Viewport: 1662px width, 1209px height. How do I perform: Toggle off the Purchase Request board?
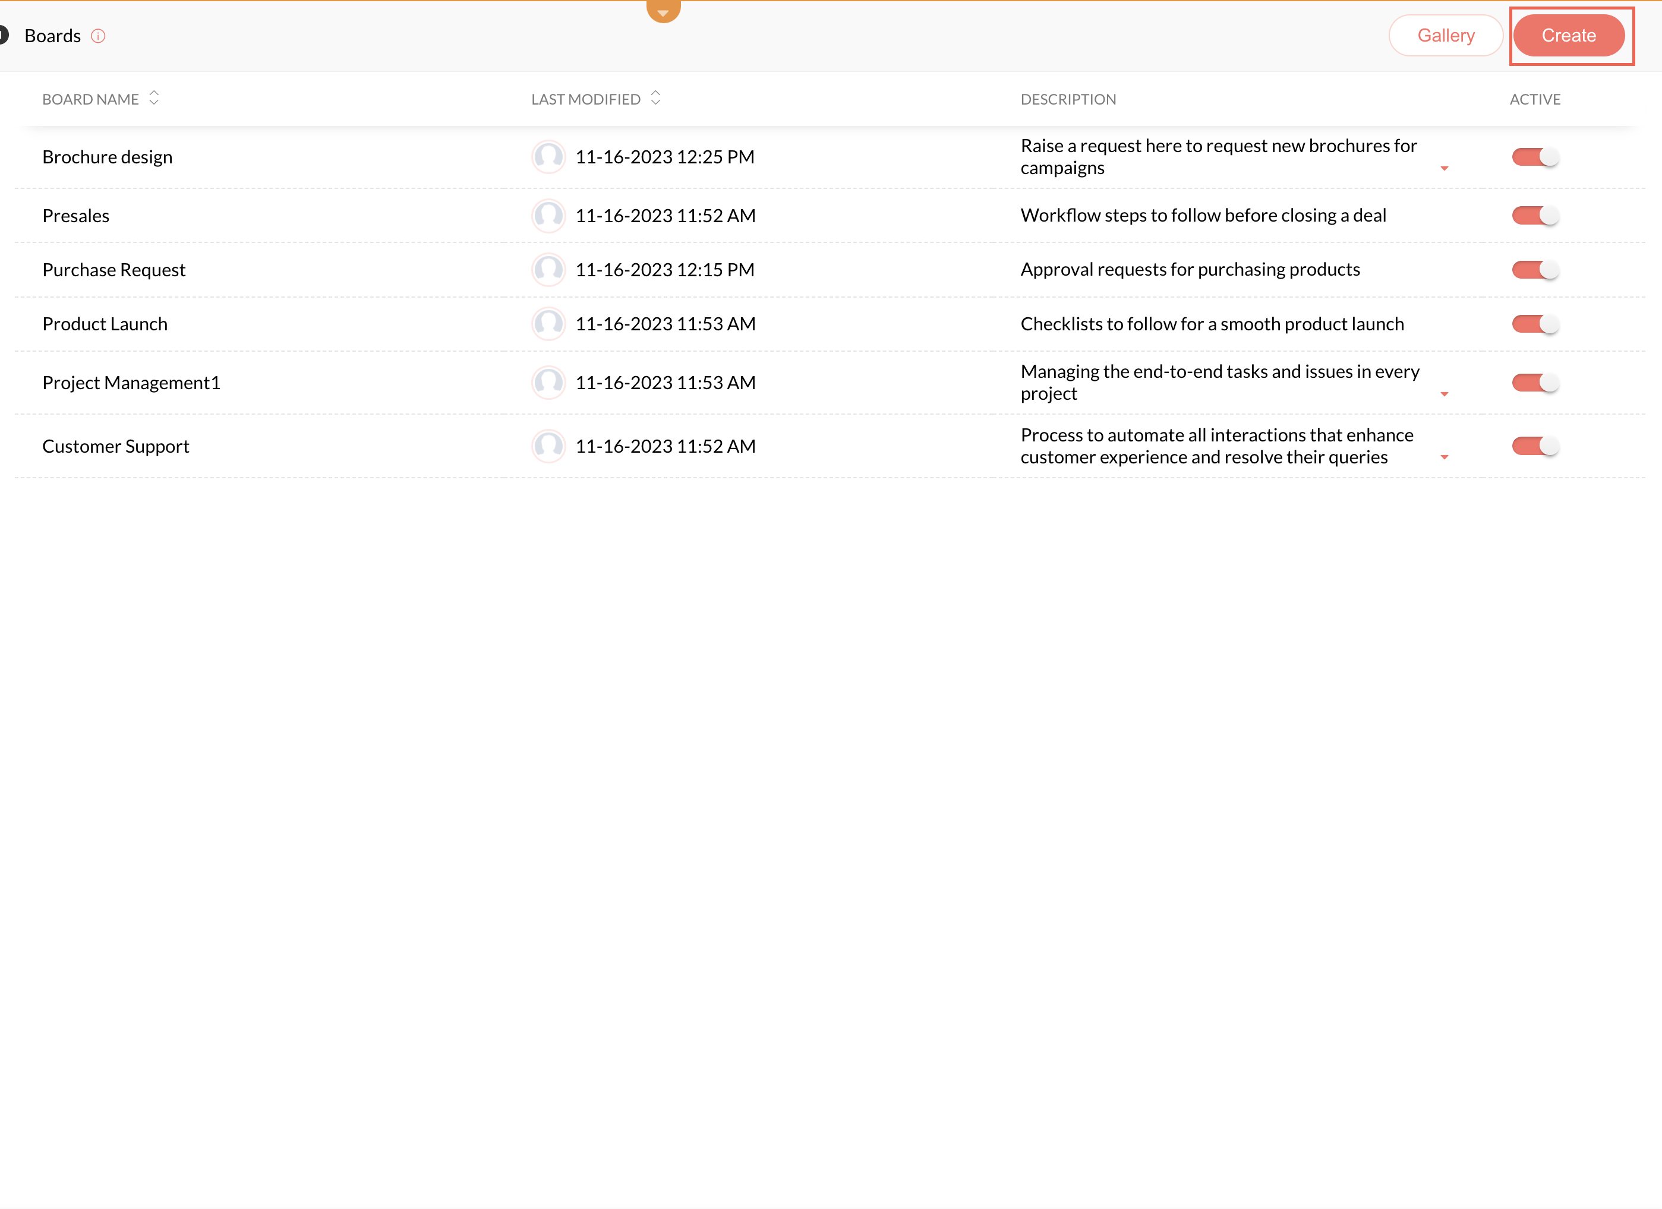pos(1535,270)
